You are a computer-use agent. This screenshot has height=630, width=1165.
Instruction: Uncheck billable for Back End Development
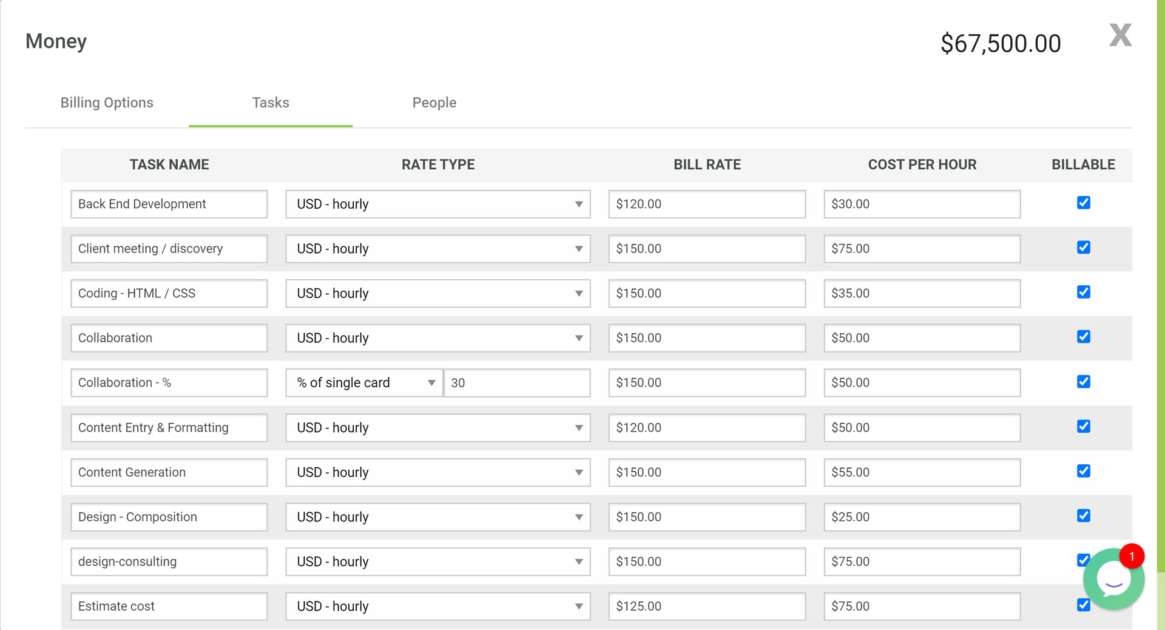pyautogui.click(x=1083, y=203)
